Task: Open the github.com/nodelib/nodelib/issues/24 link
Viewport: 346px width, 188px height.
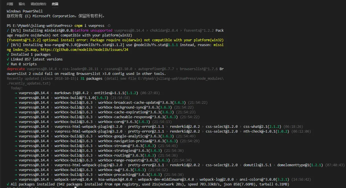Action: [84, 49]
